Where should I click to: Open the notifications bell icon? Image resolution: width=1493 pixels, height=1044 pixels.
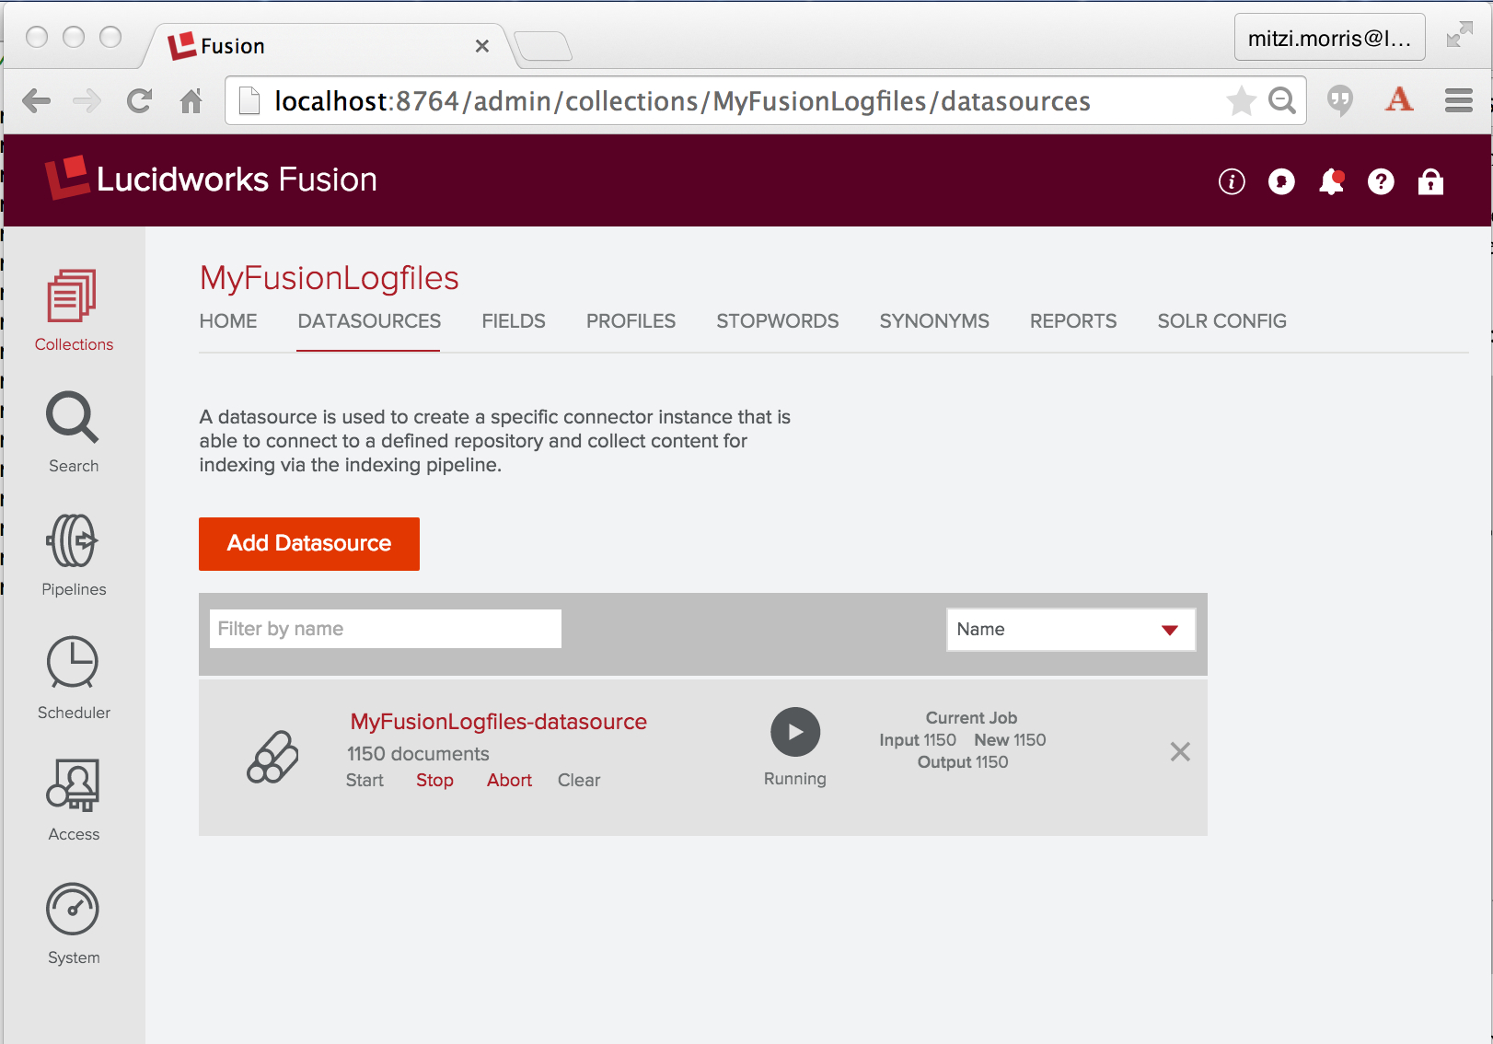click(1331, 181)
